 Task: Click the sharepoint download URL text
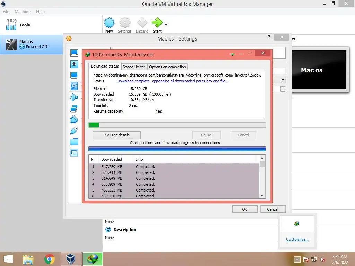[x=177, y=75]
